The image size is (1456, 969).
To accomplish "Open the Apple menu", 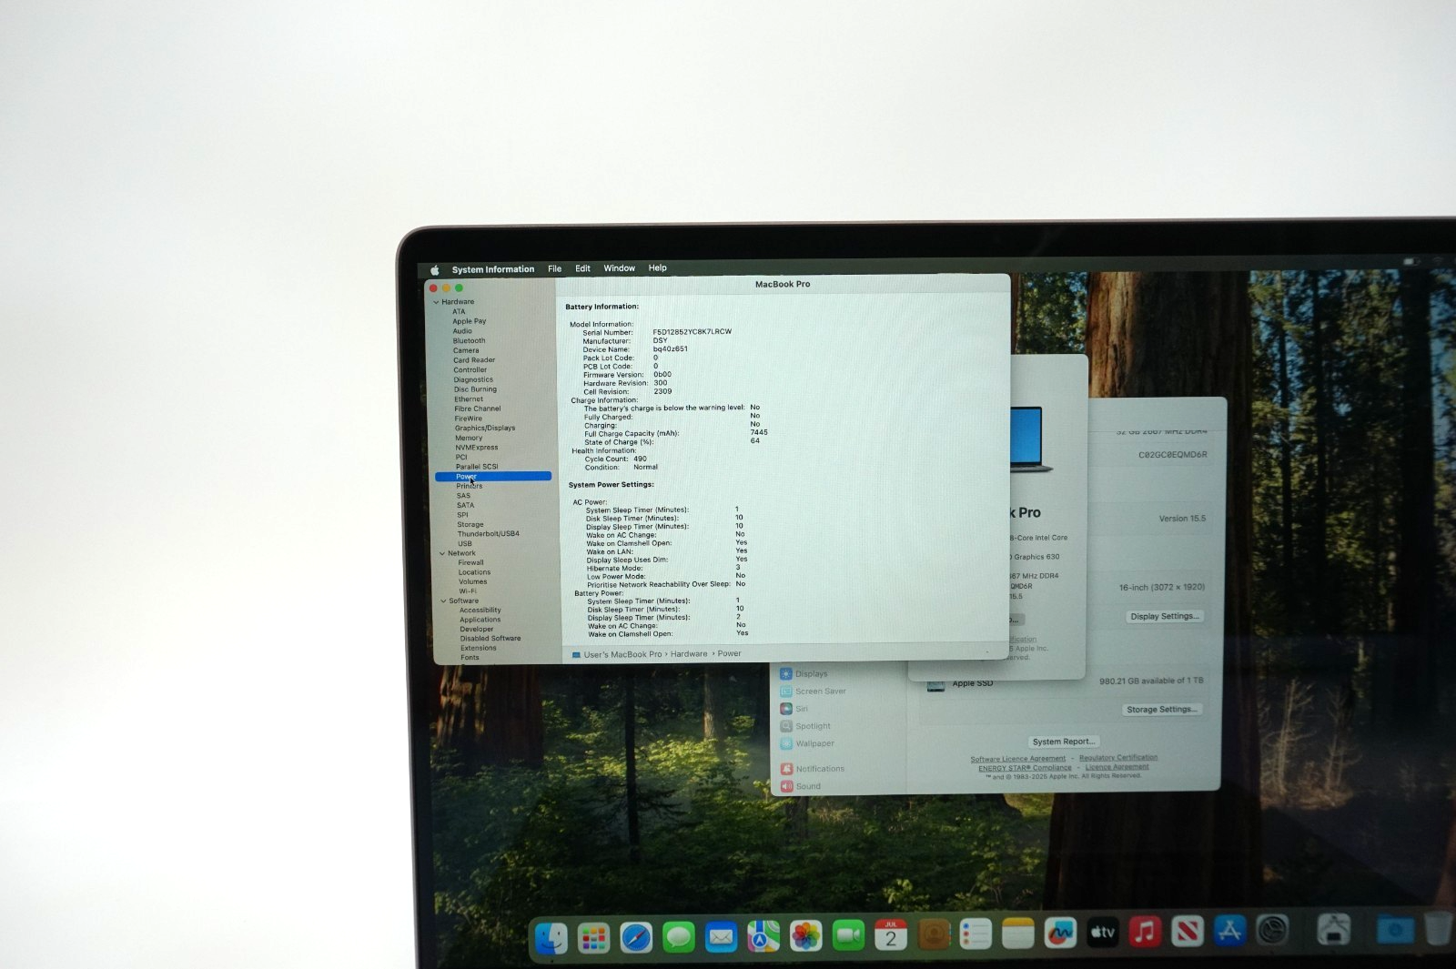I will coord(435,269).
